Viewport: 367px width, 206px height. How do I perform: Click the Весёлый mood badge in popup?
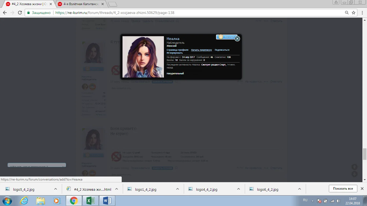227,37
